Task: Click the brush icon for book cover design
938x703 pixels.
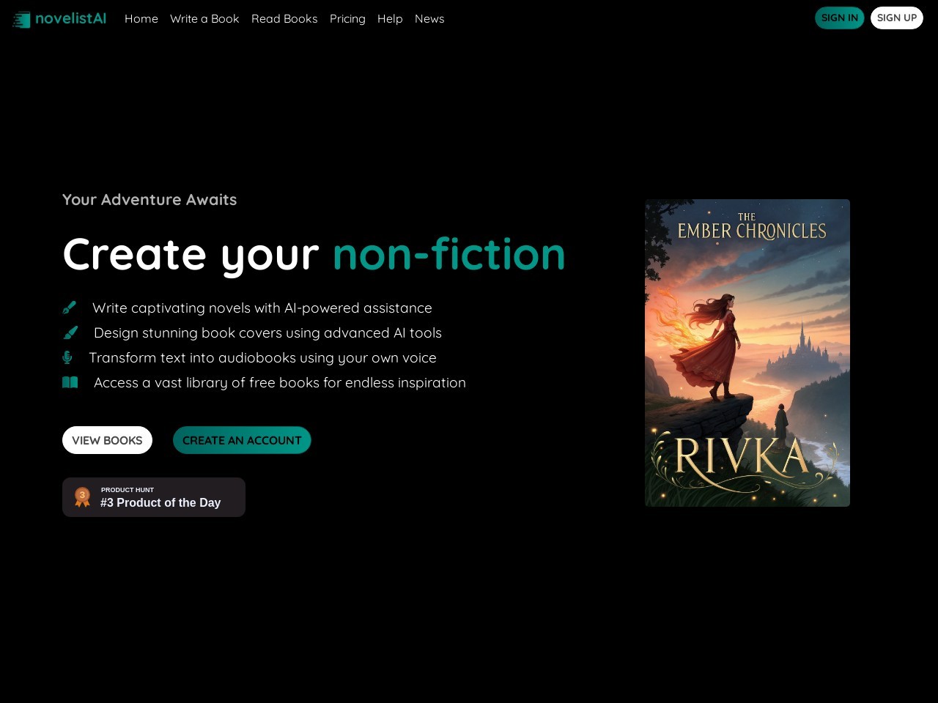Action: (x=70, y=332)
